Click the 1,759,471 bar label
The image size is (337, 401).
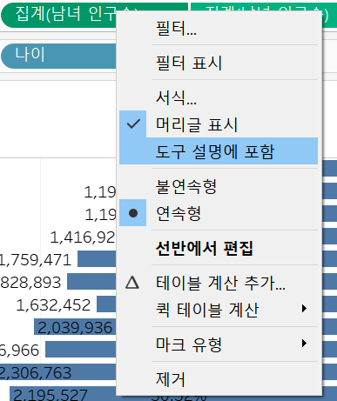click(x=36, y=259)
